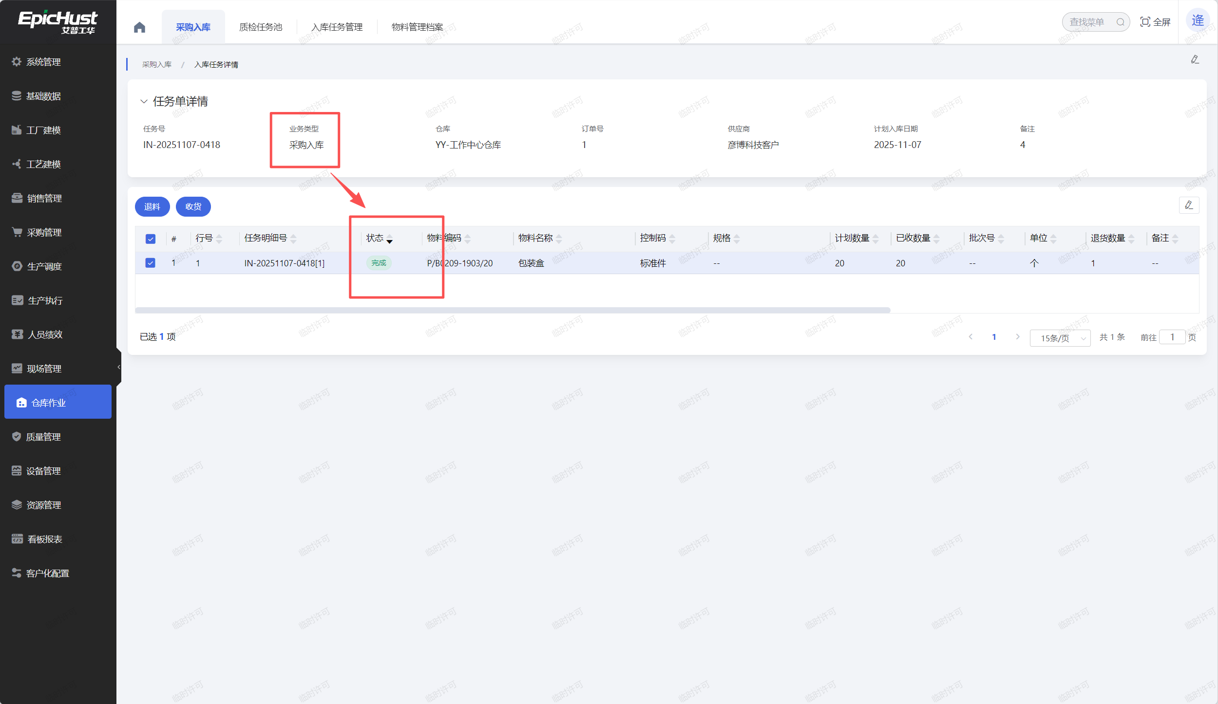Click the home icon in tab bar

139,27
